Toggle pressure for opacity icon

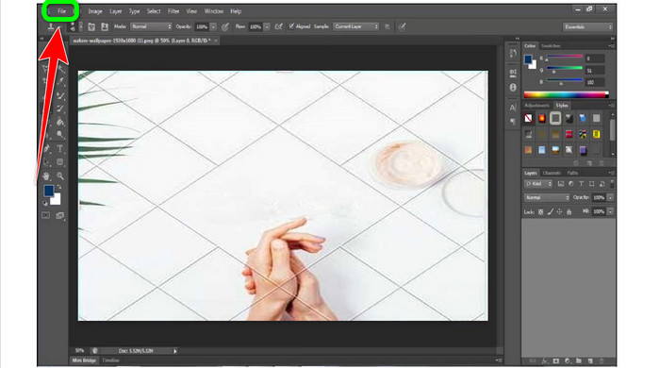[225, 27]
